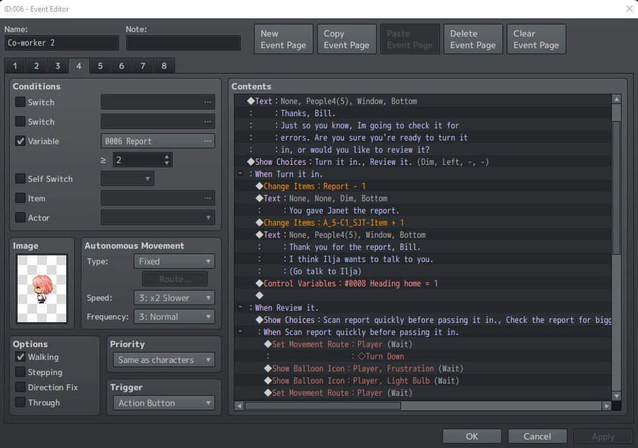
Task: Switch to event page tab 1
Action: pyautogui.click(x=15, y=66)
